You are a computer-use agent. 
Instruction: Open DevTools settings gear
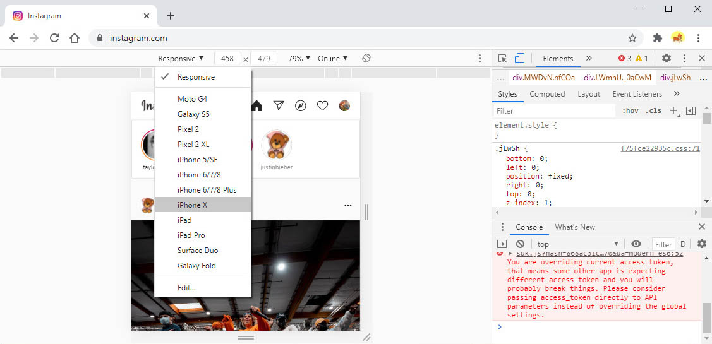(x=666, y=59)
